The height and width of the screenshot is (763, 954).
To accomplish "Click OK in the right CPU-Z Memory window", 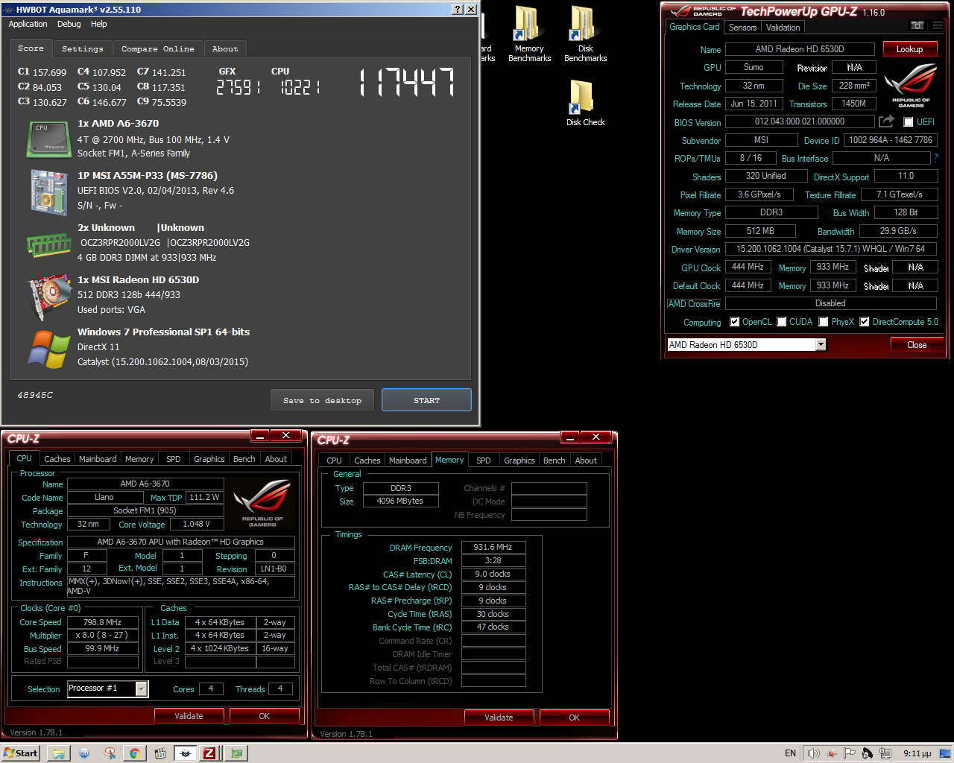I will click(574, 718).
